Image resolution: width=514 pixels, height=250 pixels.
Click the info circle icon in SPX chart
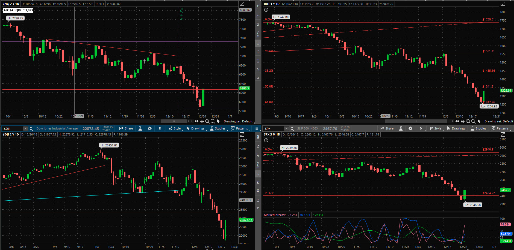point(266,140)
